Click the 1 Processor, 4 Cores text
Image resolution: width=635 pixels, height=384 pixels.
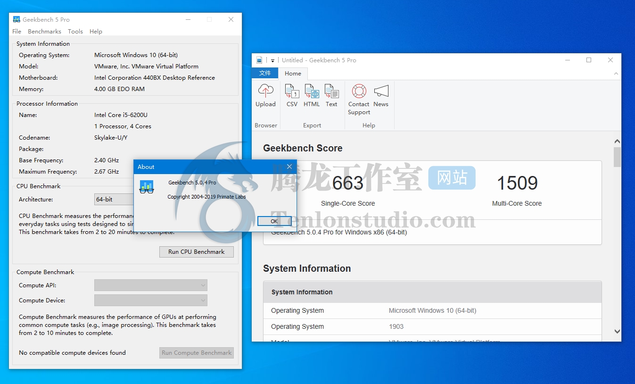pyautogui.click(x=123, y=126)
